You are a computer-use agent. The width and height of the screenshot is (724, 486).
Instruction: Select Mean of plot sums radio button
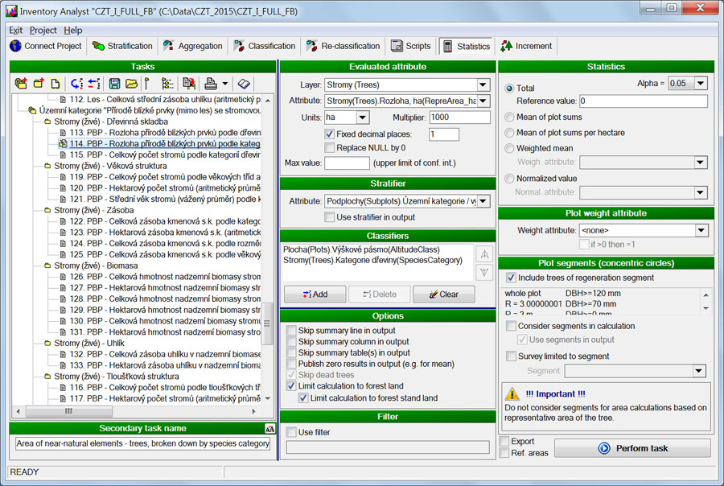click(509, 117)
